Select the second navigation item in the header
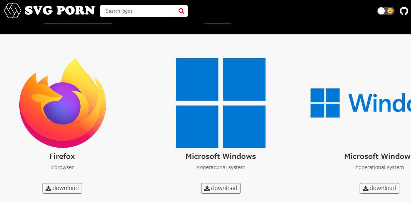This screenshot has height=202, width=411. 217,22
